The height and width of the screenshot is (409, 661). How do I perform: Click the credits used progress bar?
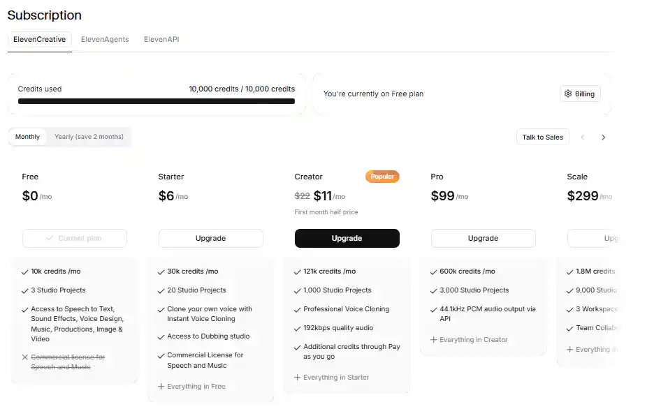click(x=157, y=101)
